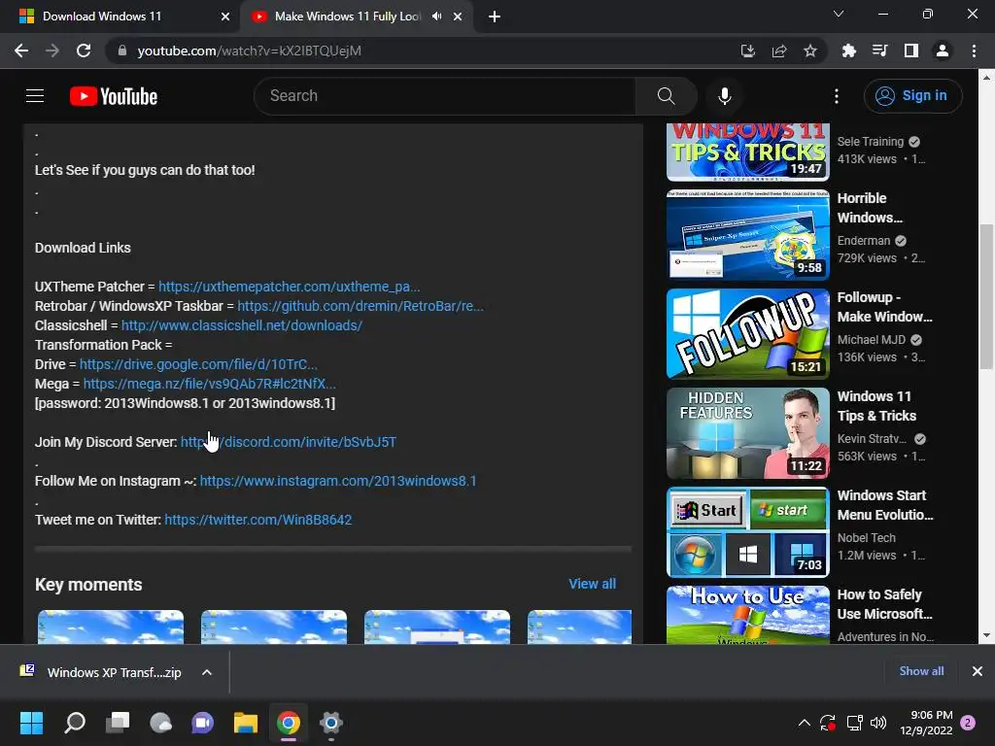
Task: Open the media controls icon in toolbar
Action: click(879, 51)
